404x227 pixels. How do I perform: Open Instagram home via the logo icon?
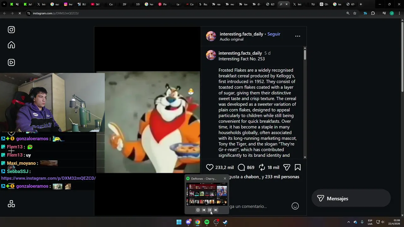(11, 30)
